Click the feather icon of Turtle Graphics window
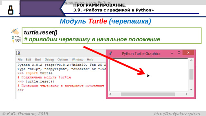 111,53
